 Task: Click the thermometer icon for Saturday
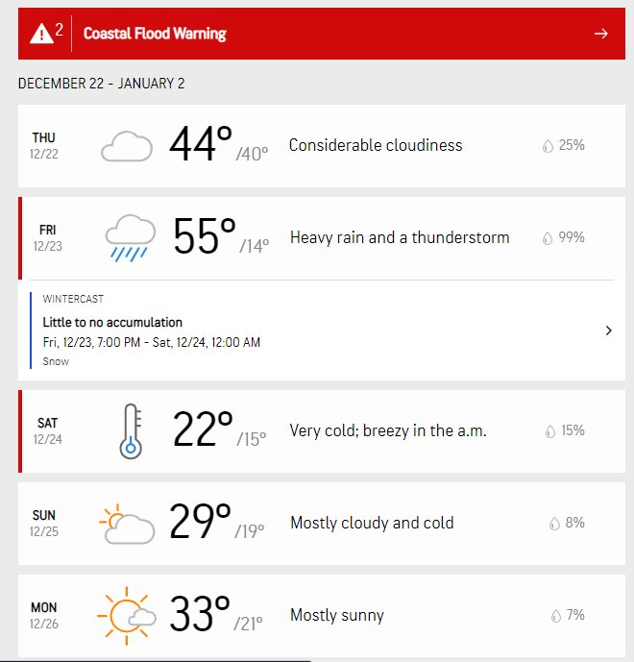click(x=131, y=431)
